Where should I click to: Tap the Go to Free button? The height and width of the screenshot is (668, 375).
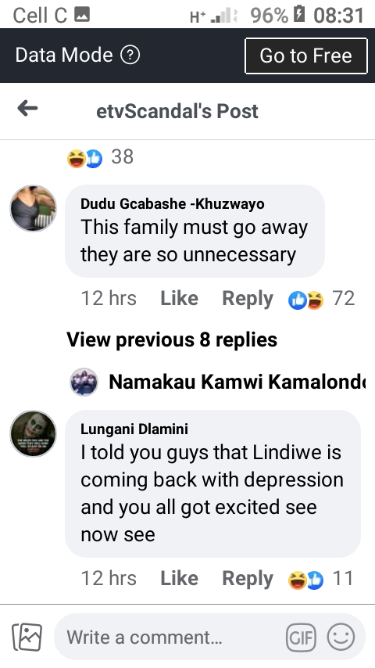pos(306,56)
